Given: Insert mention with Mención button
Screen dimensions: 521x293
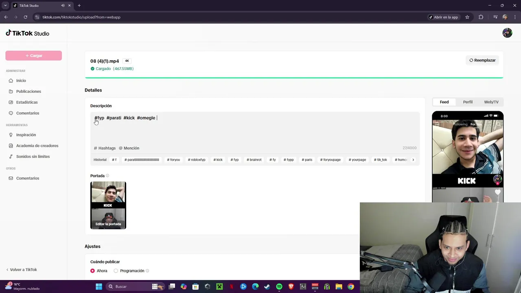Looking at the screenshot, I should [129, 148].
